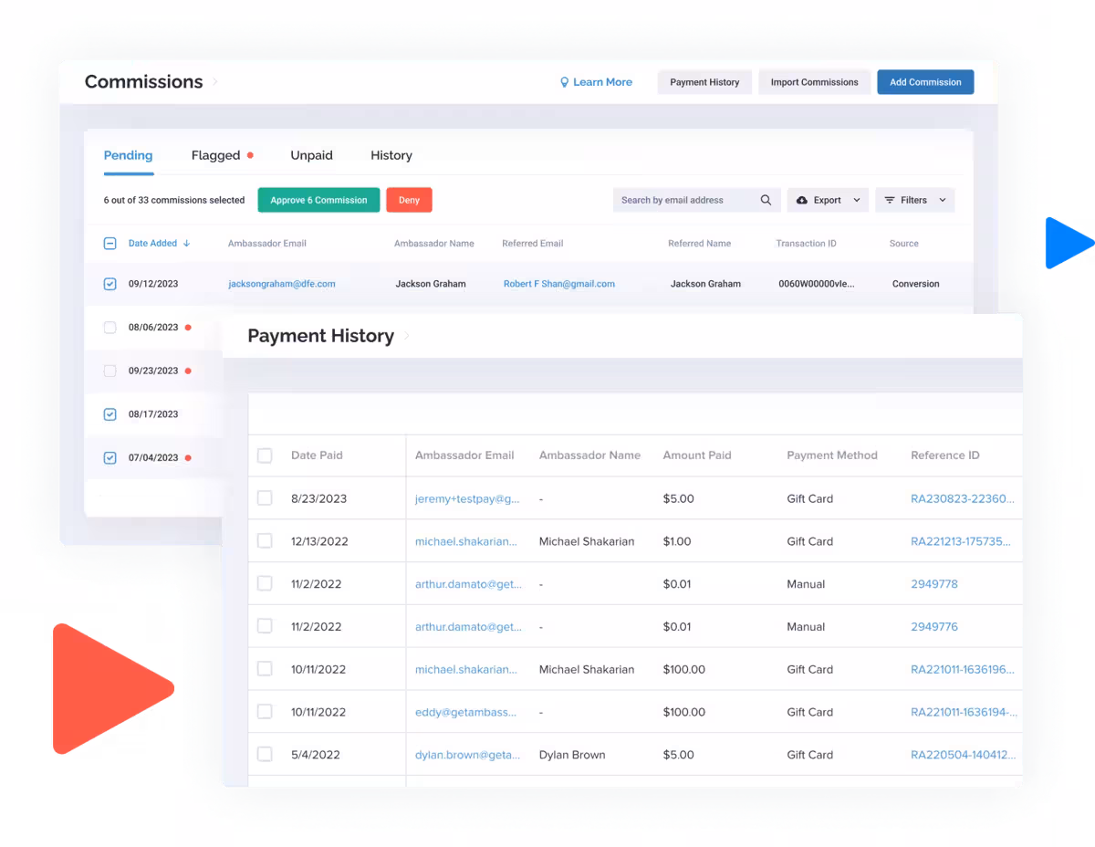
Task: Select all payments via Date Paid header checkbox
Action: coord(265,455)
